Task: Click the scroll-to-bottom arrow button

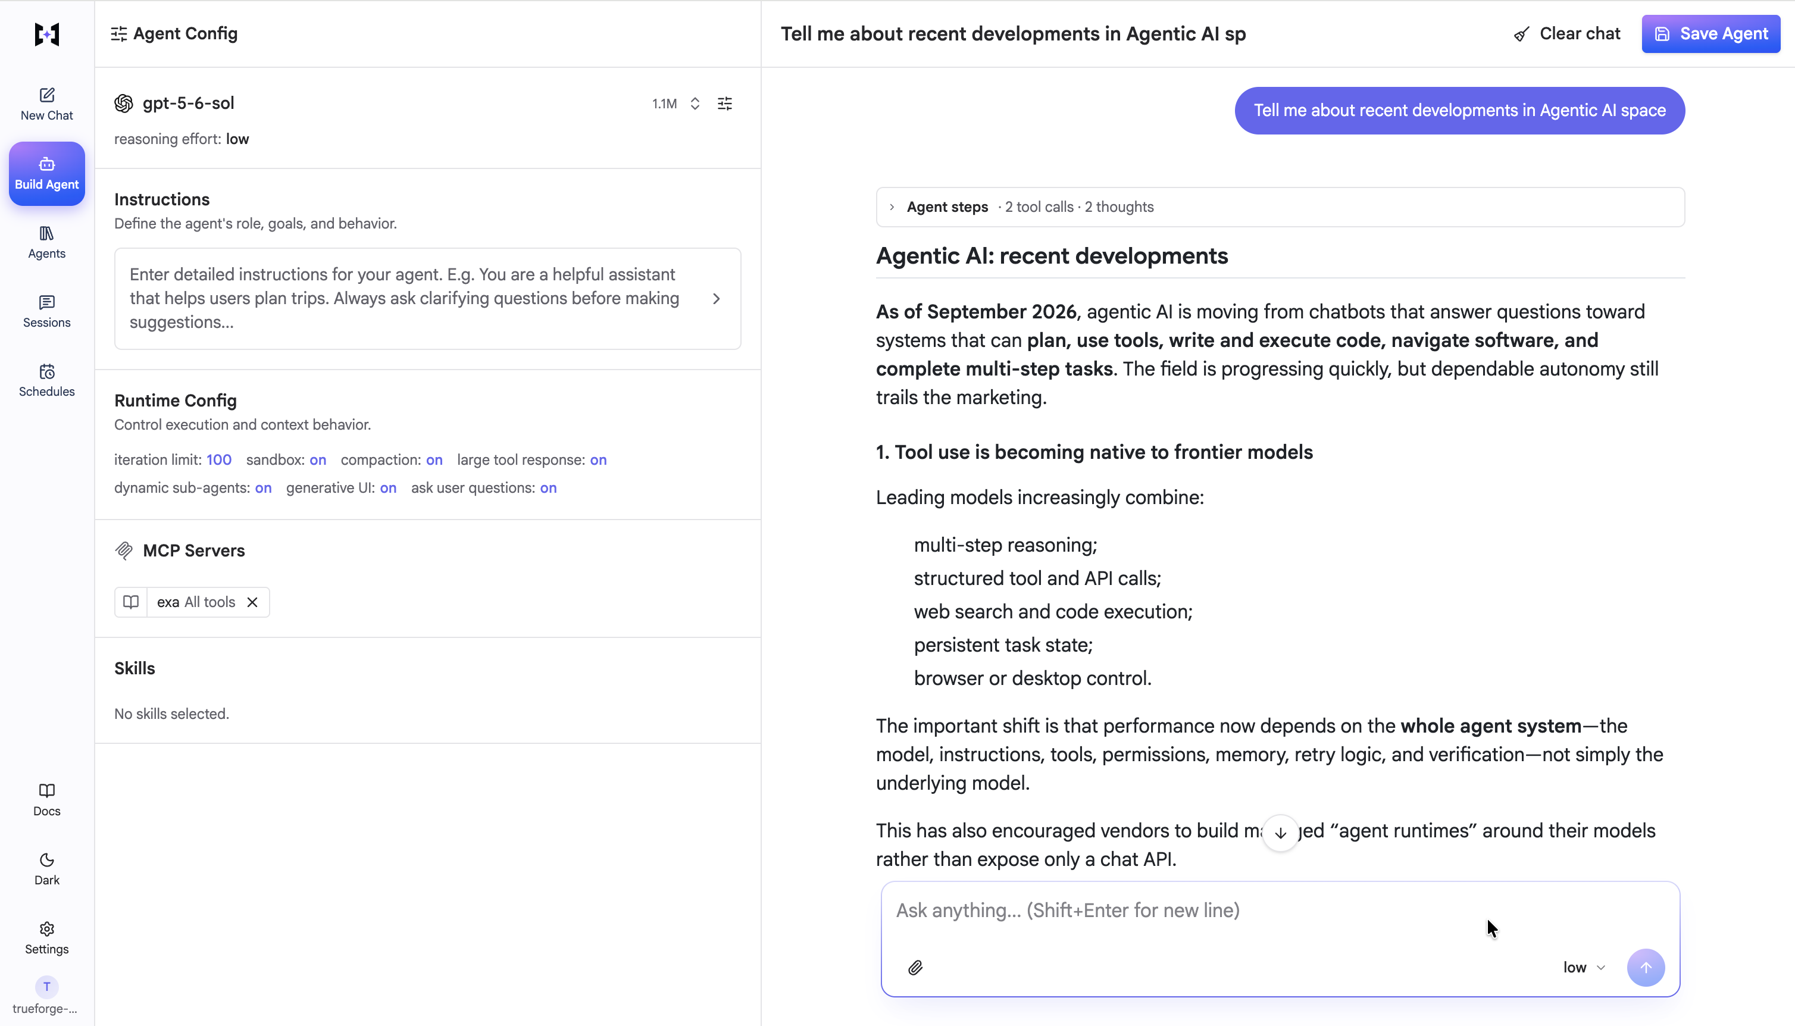Action: 1280,833
